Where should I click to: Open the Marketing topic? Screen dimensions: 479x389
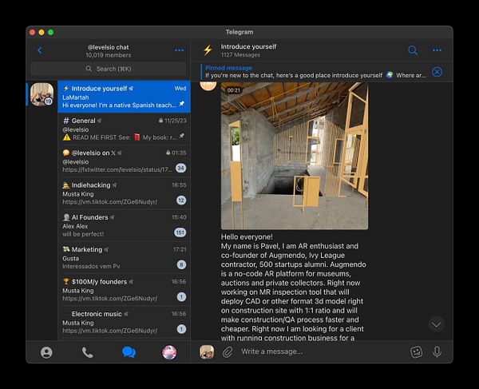click(x=124, y=257)
